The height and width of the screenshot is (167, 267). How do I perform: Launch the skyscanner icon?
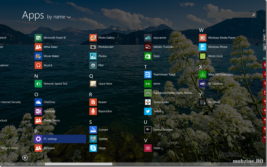148,38
